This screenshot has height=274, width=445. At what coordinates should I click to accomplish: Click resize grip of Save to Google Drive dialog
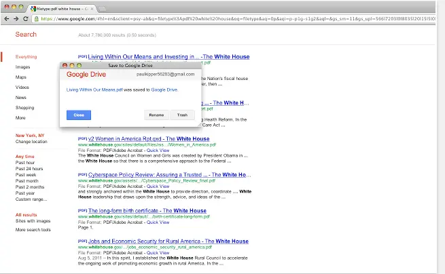pyautogui.click(x=199, y=125)
